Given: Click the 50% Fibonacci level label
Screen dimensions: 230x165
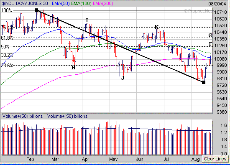Looking at the screenshot, I should 5,47.
